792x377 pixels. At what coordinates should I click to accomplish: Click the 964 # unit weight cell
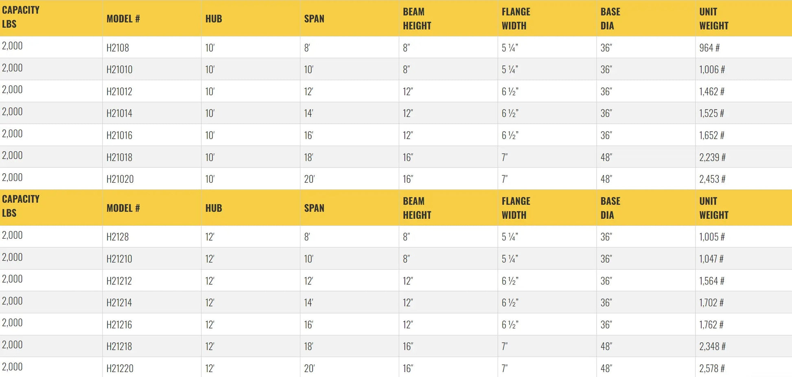(709, 48)
